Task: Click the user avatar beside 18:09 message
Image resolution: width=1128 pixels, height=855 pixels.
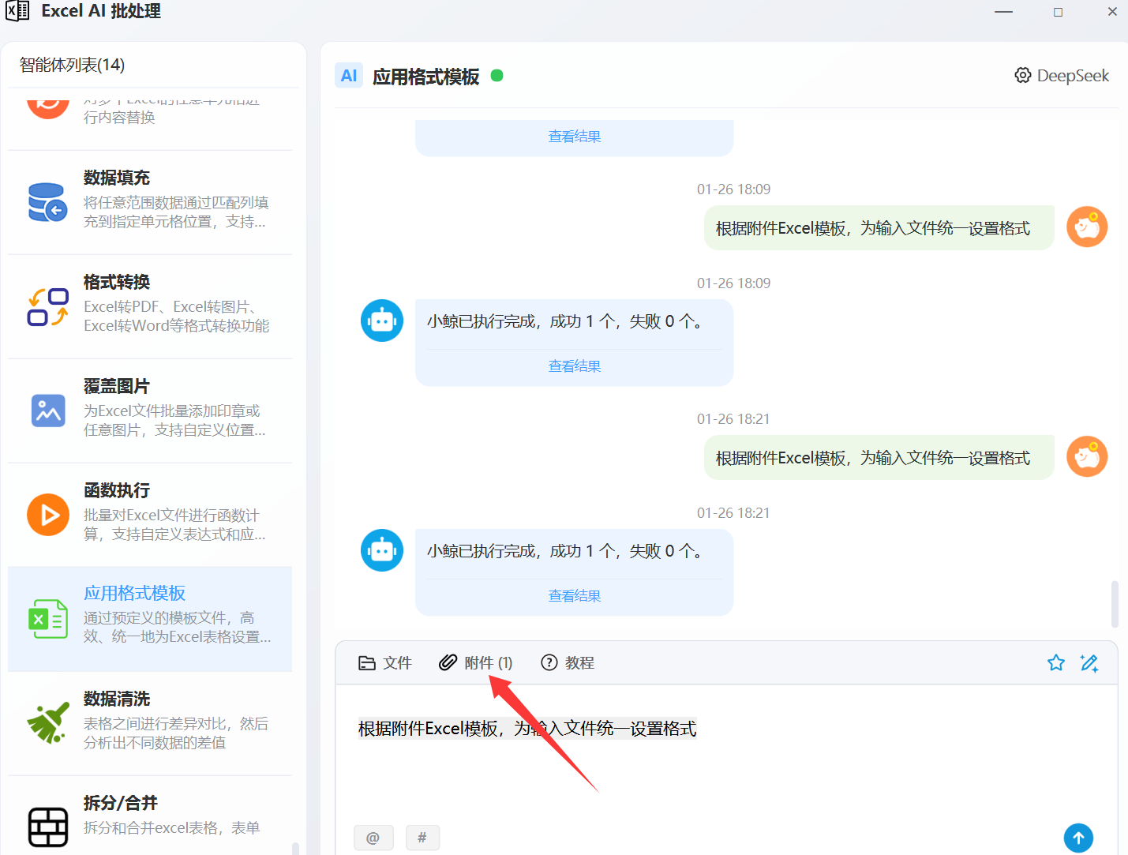Action: pos(1087,227)
